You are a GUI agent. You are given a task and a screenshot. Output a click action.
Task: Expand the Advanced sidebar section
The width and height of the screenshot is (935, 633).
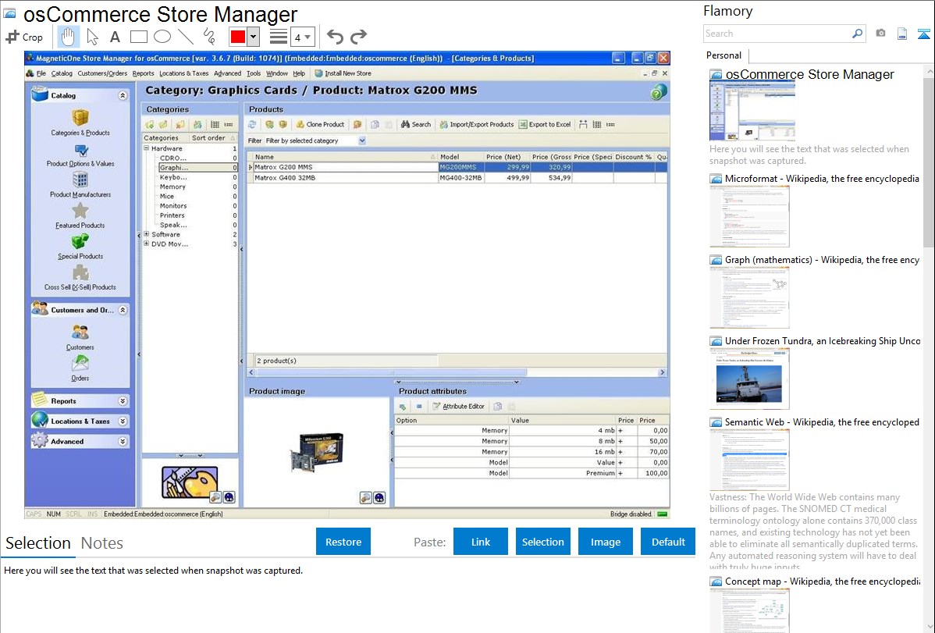pos(123,442)
